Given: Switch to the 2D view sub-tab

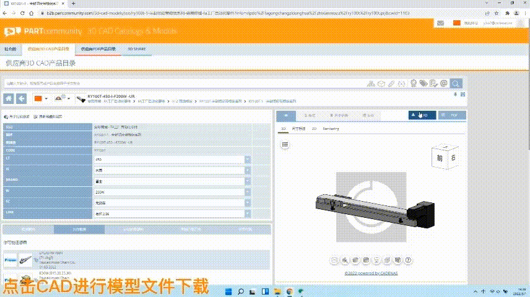Looking at the screenshot, I should pyautogui.click(x=314, y=129).
